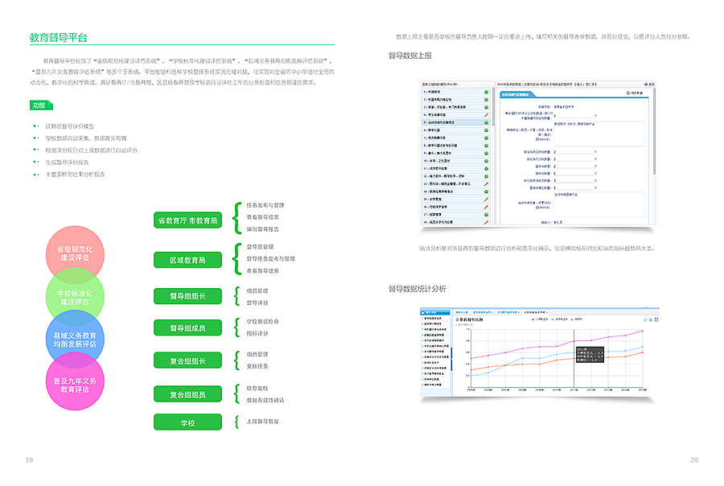Screen dimensions: 724x486
Task: Select the active fourth tab above chart
Action: point(536,312)
